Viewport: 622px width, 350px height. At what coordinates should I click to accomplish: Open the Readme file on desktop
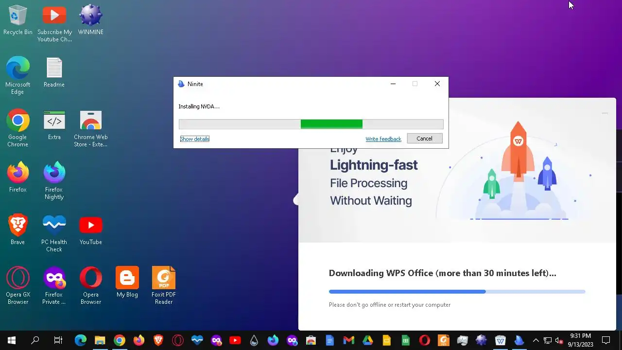(x=54, y=72)
